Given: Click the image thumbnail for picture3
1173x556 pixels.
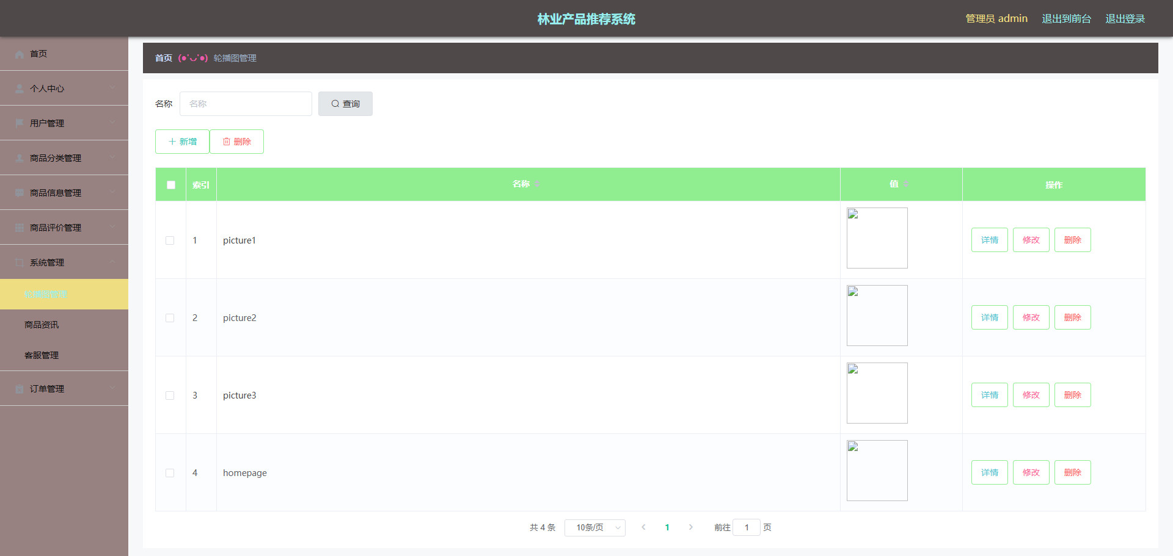Looking at the screenshot, I should (x=877, y=393).
